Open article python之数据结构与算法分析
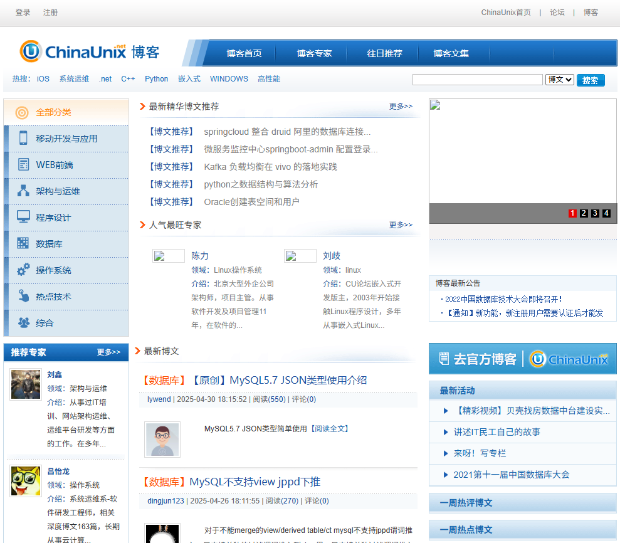 coord(261,184)
